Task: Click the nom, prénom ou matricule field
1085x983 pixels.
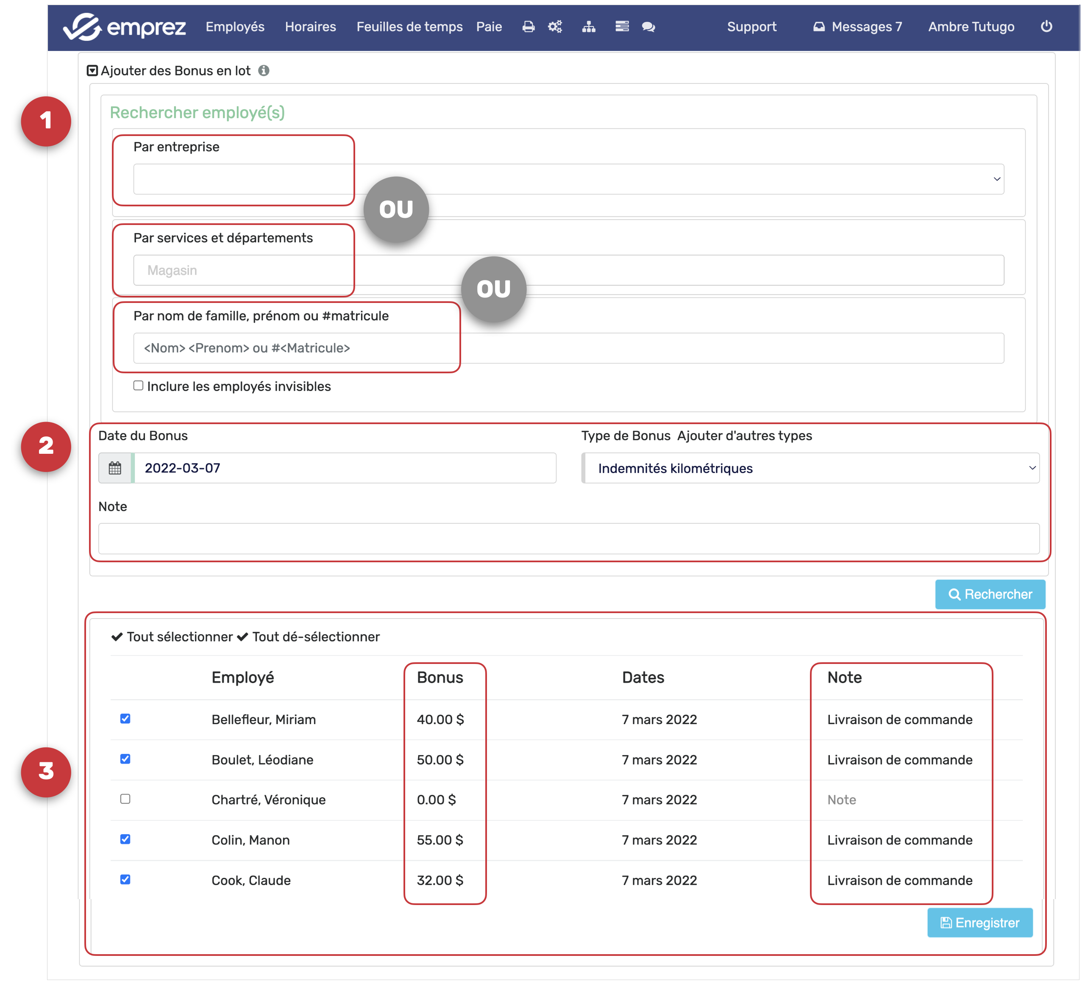Action: pyautogui.click(x=568, y=348)
